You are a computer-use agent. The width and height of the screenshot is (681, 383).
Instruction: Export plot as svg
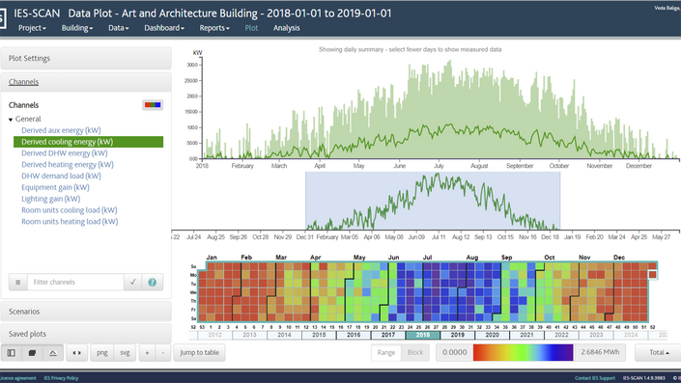[x=125, y=353]
